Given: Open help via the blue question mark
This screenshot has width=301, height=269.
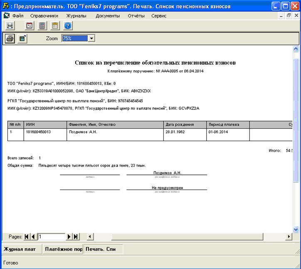Looking at the screenshot, I should click(x=68, y=26).
